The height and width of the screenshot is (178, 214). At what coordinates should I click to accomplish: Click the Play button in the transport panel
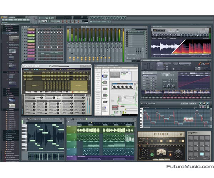tap(43, 21)
